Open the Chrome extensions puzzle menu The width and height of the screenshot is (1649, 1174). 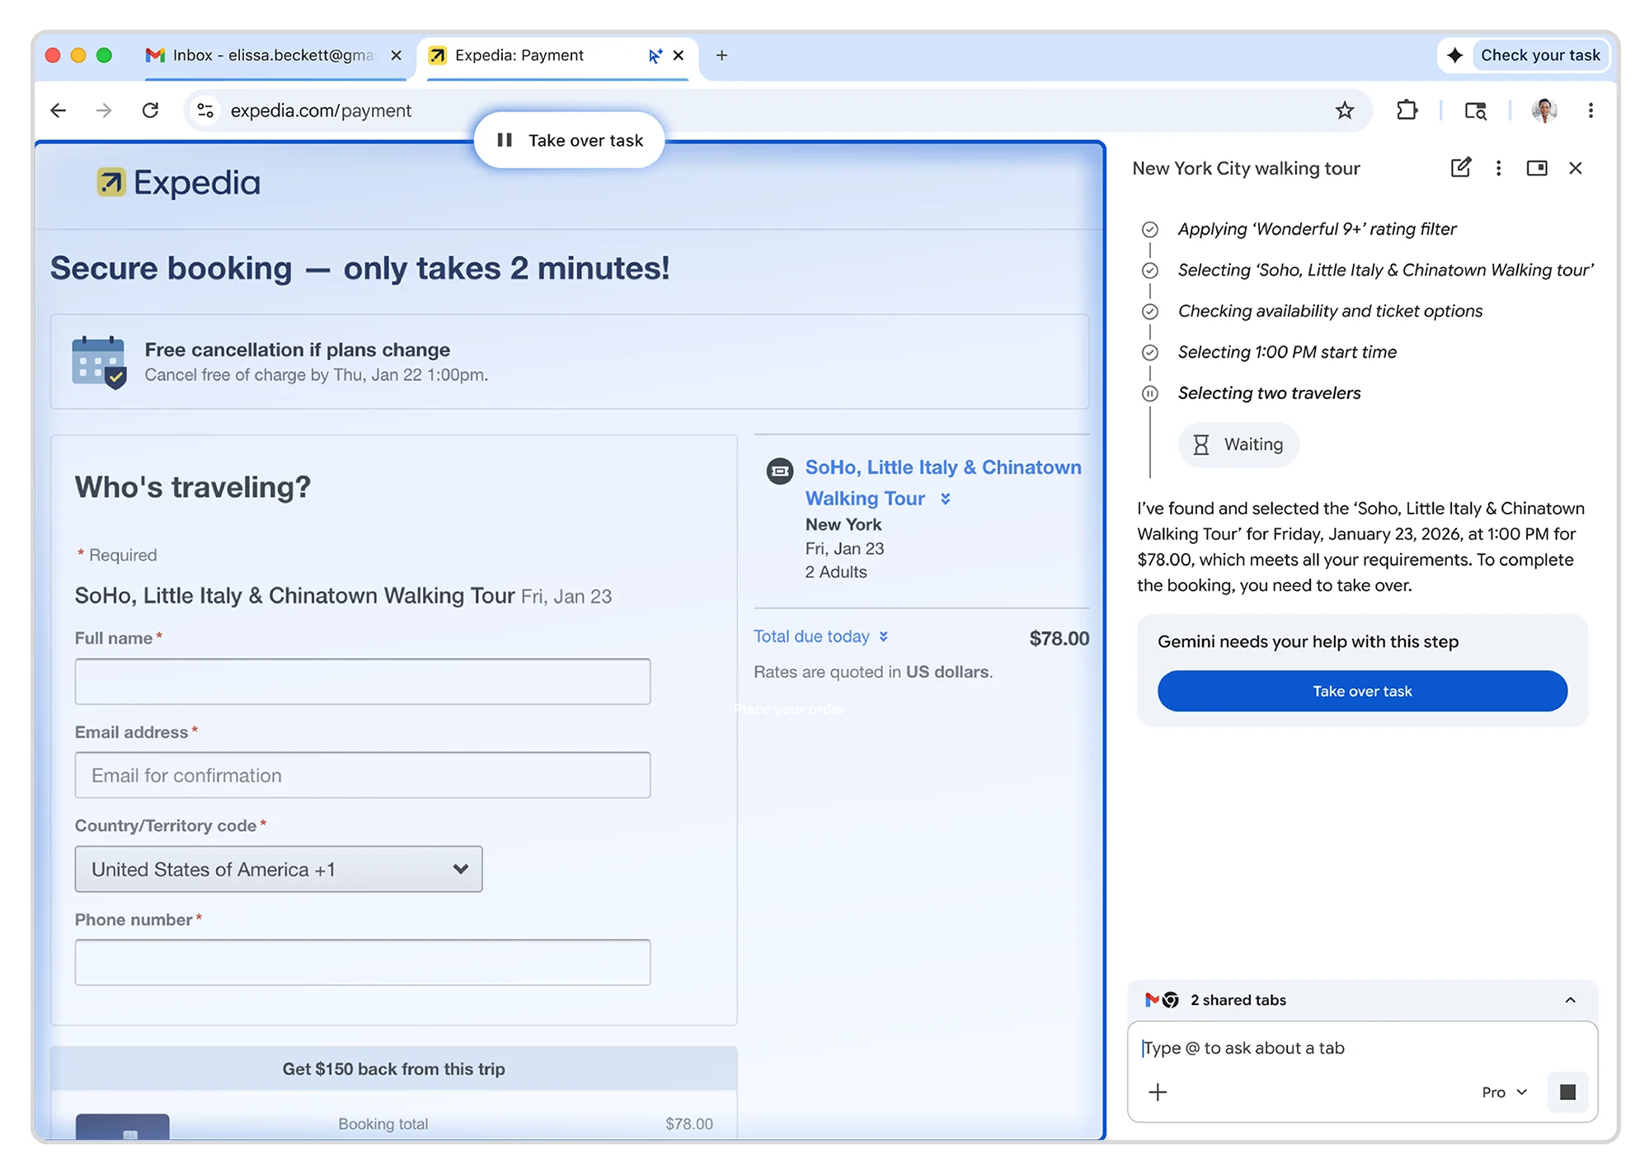point(1407,110)
